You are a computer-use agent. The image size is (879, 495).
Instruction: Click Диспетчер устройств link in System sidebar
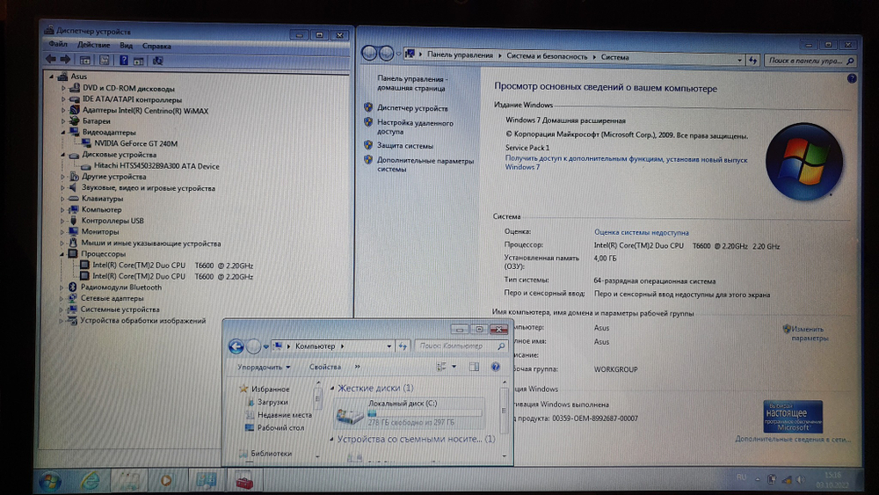[x=412, y=108]
